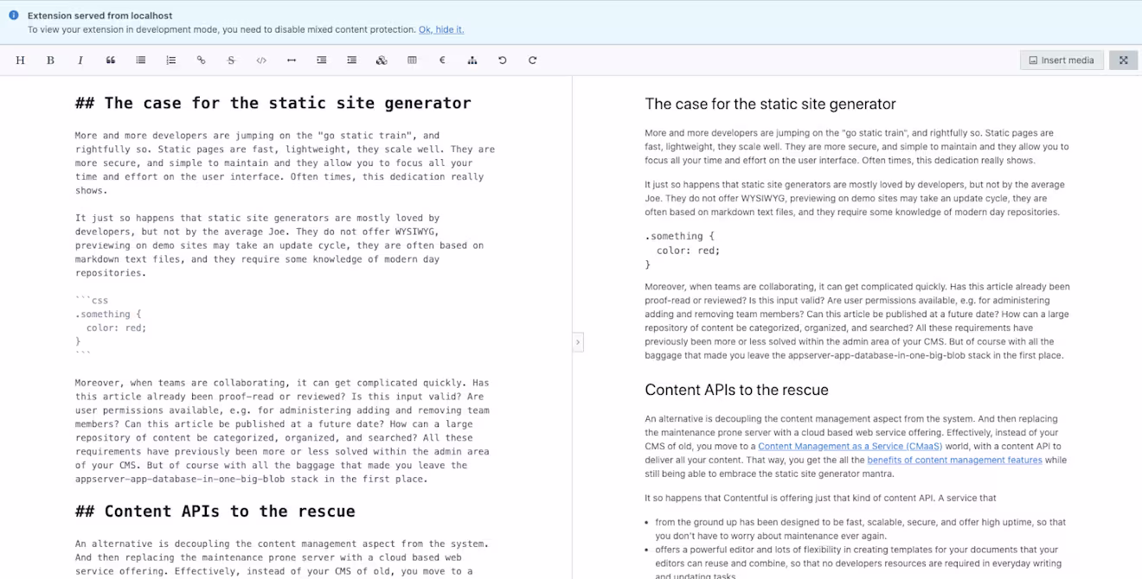Collapse the preview pane with the divider arrow
This screenshot has height=579, width=1142.
pyautogui.click(x=578, y=342)
